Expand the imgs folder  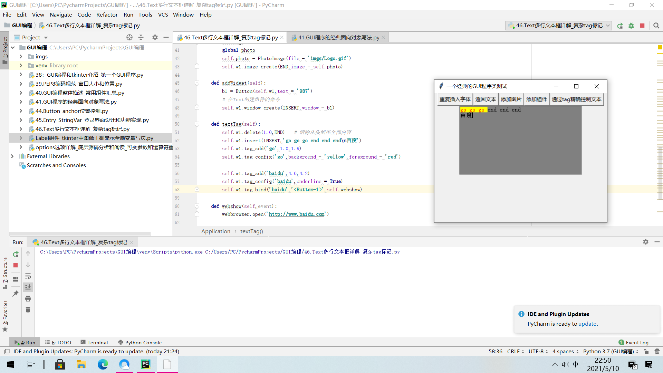[x=21, y=56]
